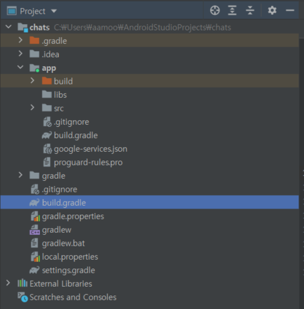The height and width of the screenshot is (309, 304).
Task: Click the settings.gradle elephant icon
Action: tap(34, 270)
